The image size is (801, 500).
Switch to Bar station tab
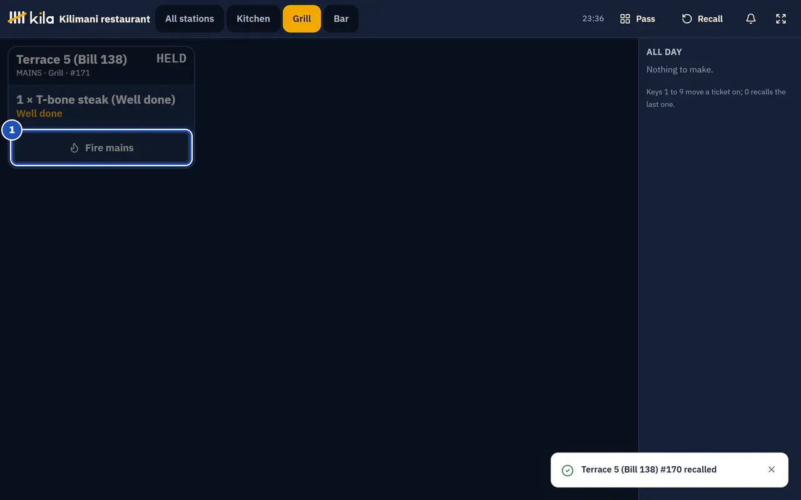pos(341,19)
